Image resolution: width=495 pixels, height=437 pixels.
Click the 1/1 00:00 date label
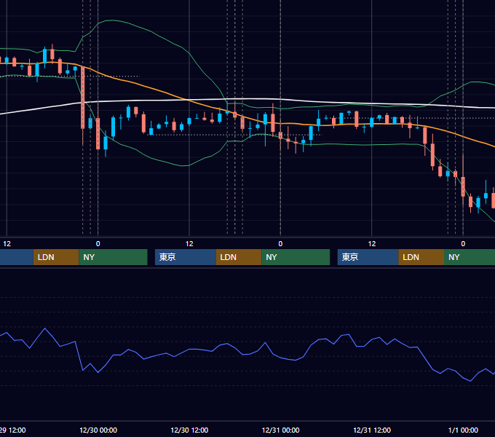pyautogui.click(x=463, y=430)
